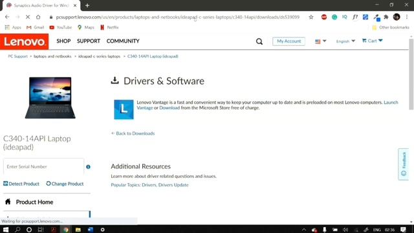This screenshot has width=414, height=233.
Task: Open File Explorer from the taskbar
Action: click(78, 230)
